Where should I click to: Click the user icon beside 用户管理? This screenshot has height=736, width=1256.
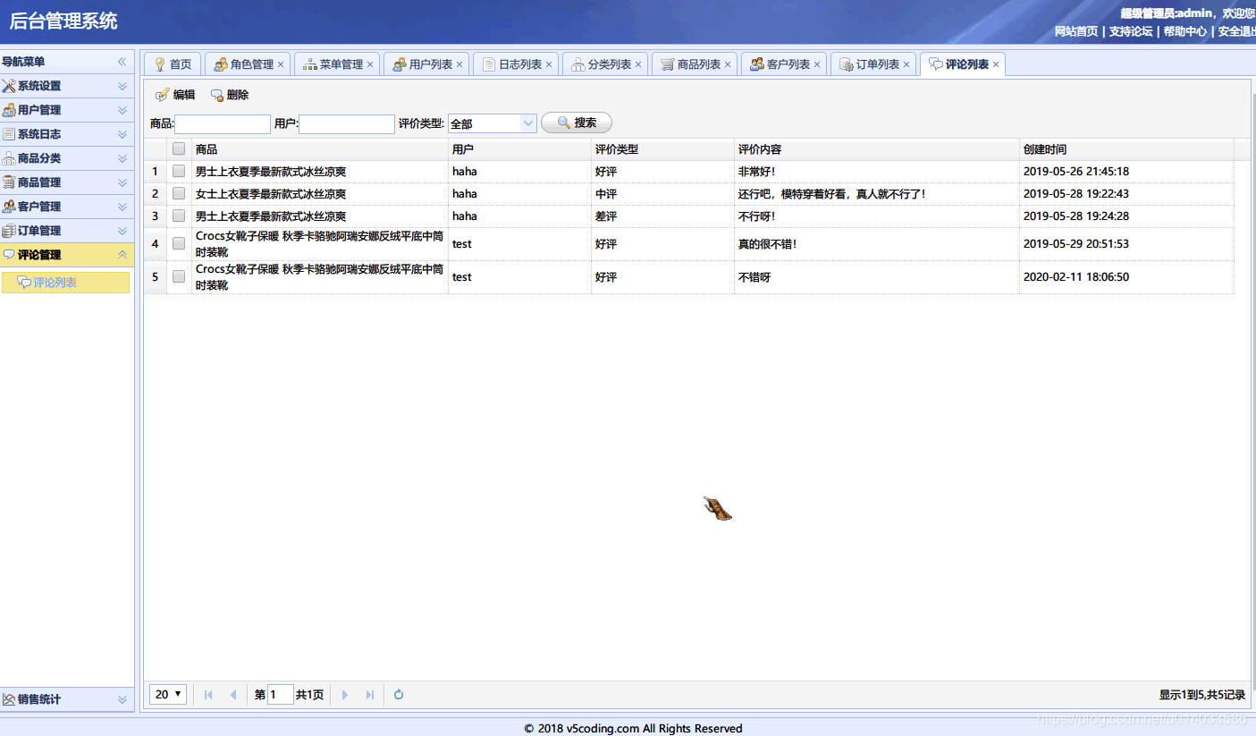[x=9, y=110]
